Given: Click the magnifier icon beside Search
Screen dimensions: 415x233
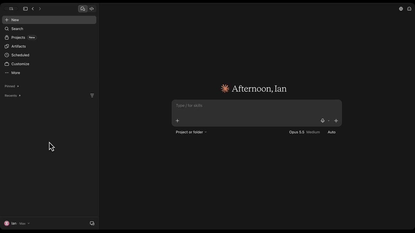Looking at the screenshot, I should [7, 29].
